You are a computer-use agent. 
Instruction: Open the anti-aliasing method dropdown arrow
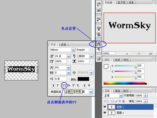click(91, 92)
